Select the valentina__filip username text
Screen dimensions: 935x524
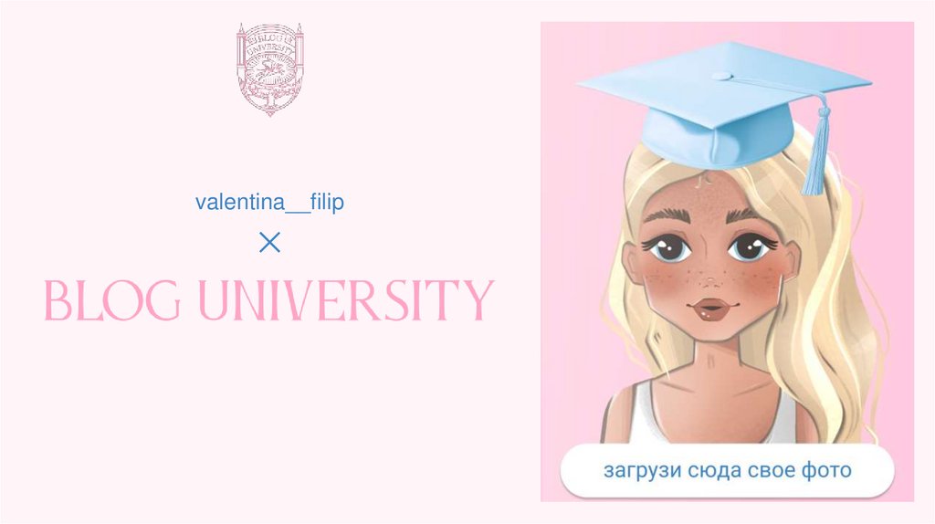(x=269, y=202)
